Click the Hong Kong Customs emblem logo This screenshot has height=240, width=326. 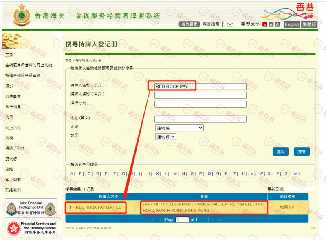pos(20,15)
